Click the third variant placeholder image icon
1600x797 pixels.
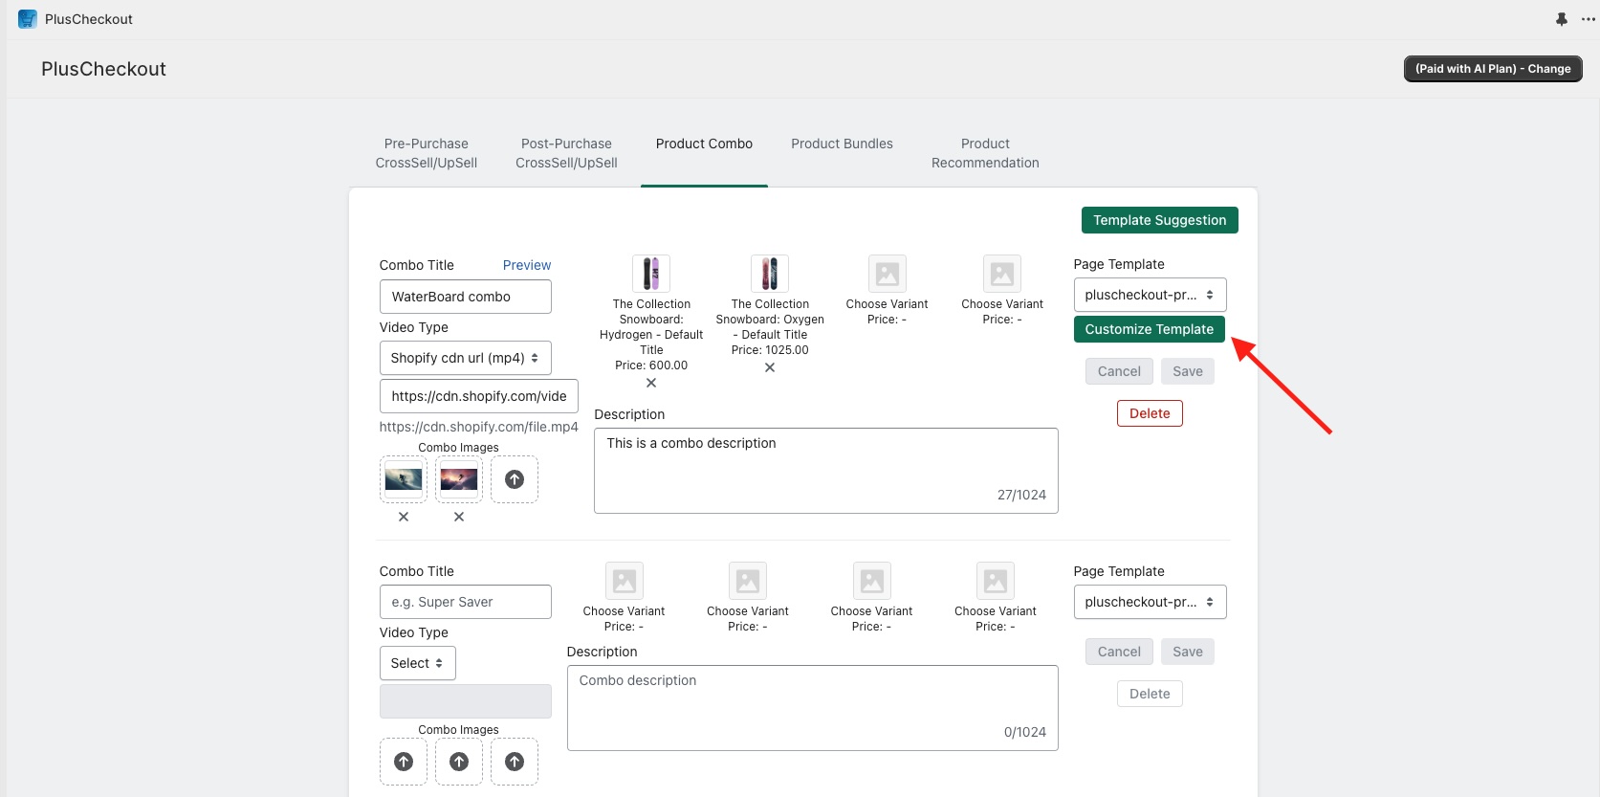tap(888, 275)
